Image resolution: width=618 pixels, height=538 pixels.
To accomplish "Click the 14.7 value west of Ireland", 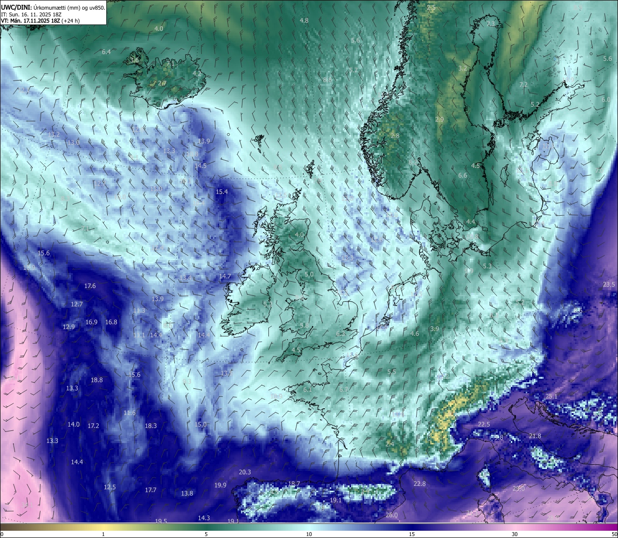I will click(225, 276).
